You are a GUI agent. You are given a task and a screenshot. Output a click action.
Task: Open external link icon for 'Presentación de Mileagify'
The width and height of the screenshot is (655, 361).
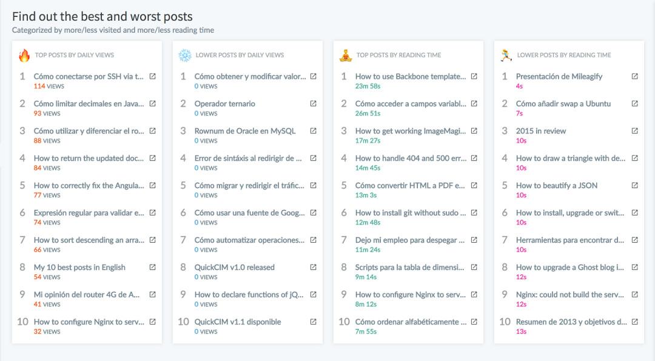634,76
